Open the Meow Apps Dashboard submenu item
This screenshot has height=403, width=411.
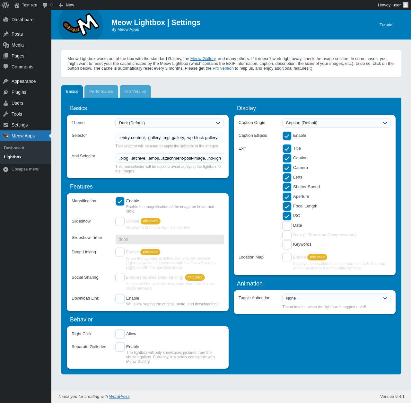pos(14,148)
